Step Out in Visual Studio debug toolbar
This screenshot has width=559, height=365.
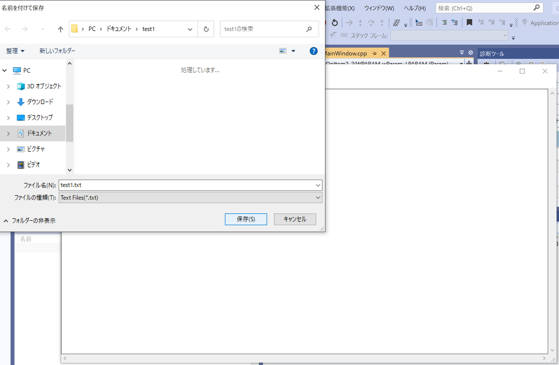pyautogui.click(x=382, y=22)
